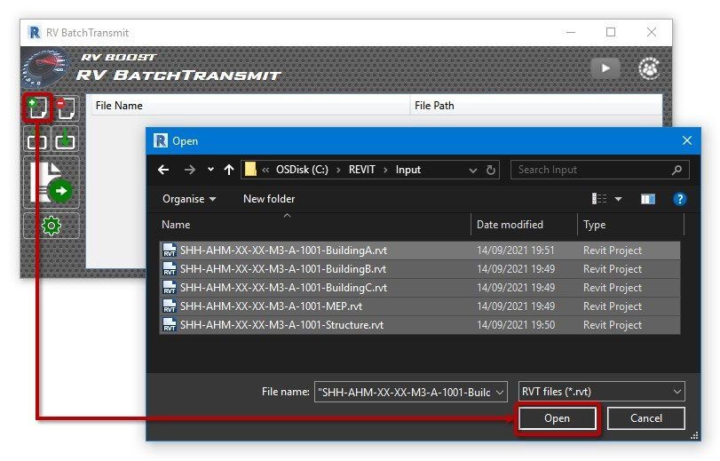Screen dimensions: 720x461
Task: Click the 14/09/2021 19:51 date cell
Action: (x=515, y=250)
